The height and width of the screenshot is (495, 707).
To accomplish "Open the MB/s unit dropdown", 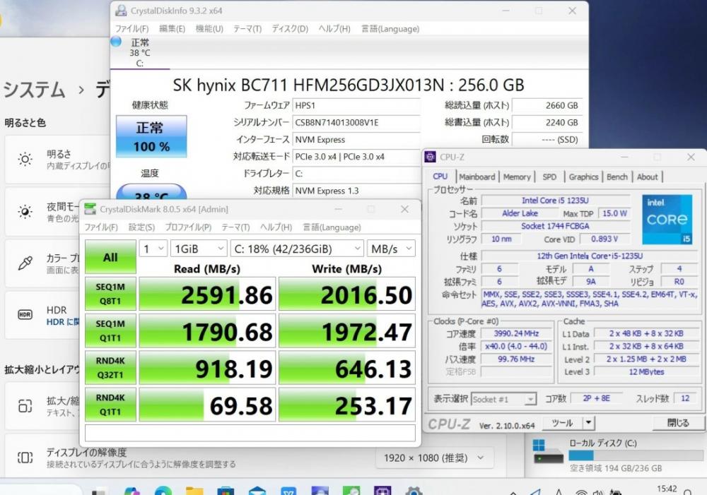I will coord(391,249).
